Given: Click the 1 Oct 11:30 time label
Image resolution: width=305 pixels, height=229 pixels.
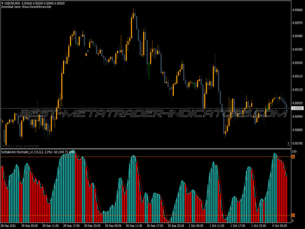Looking at the screenshot, I should coord(217,225).
